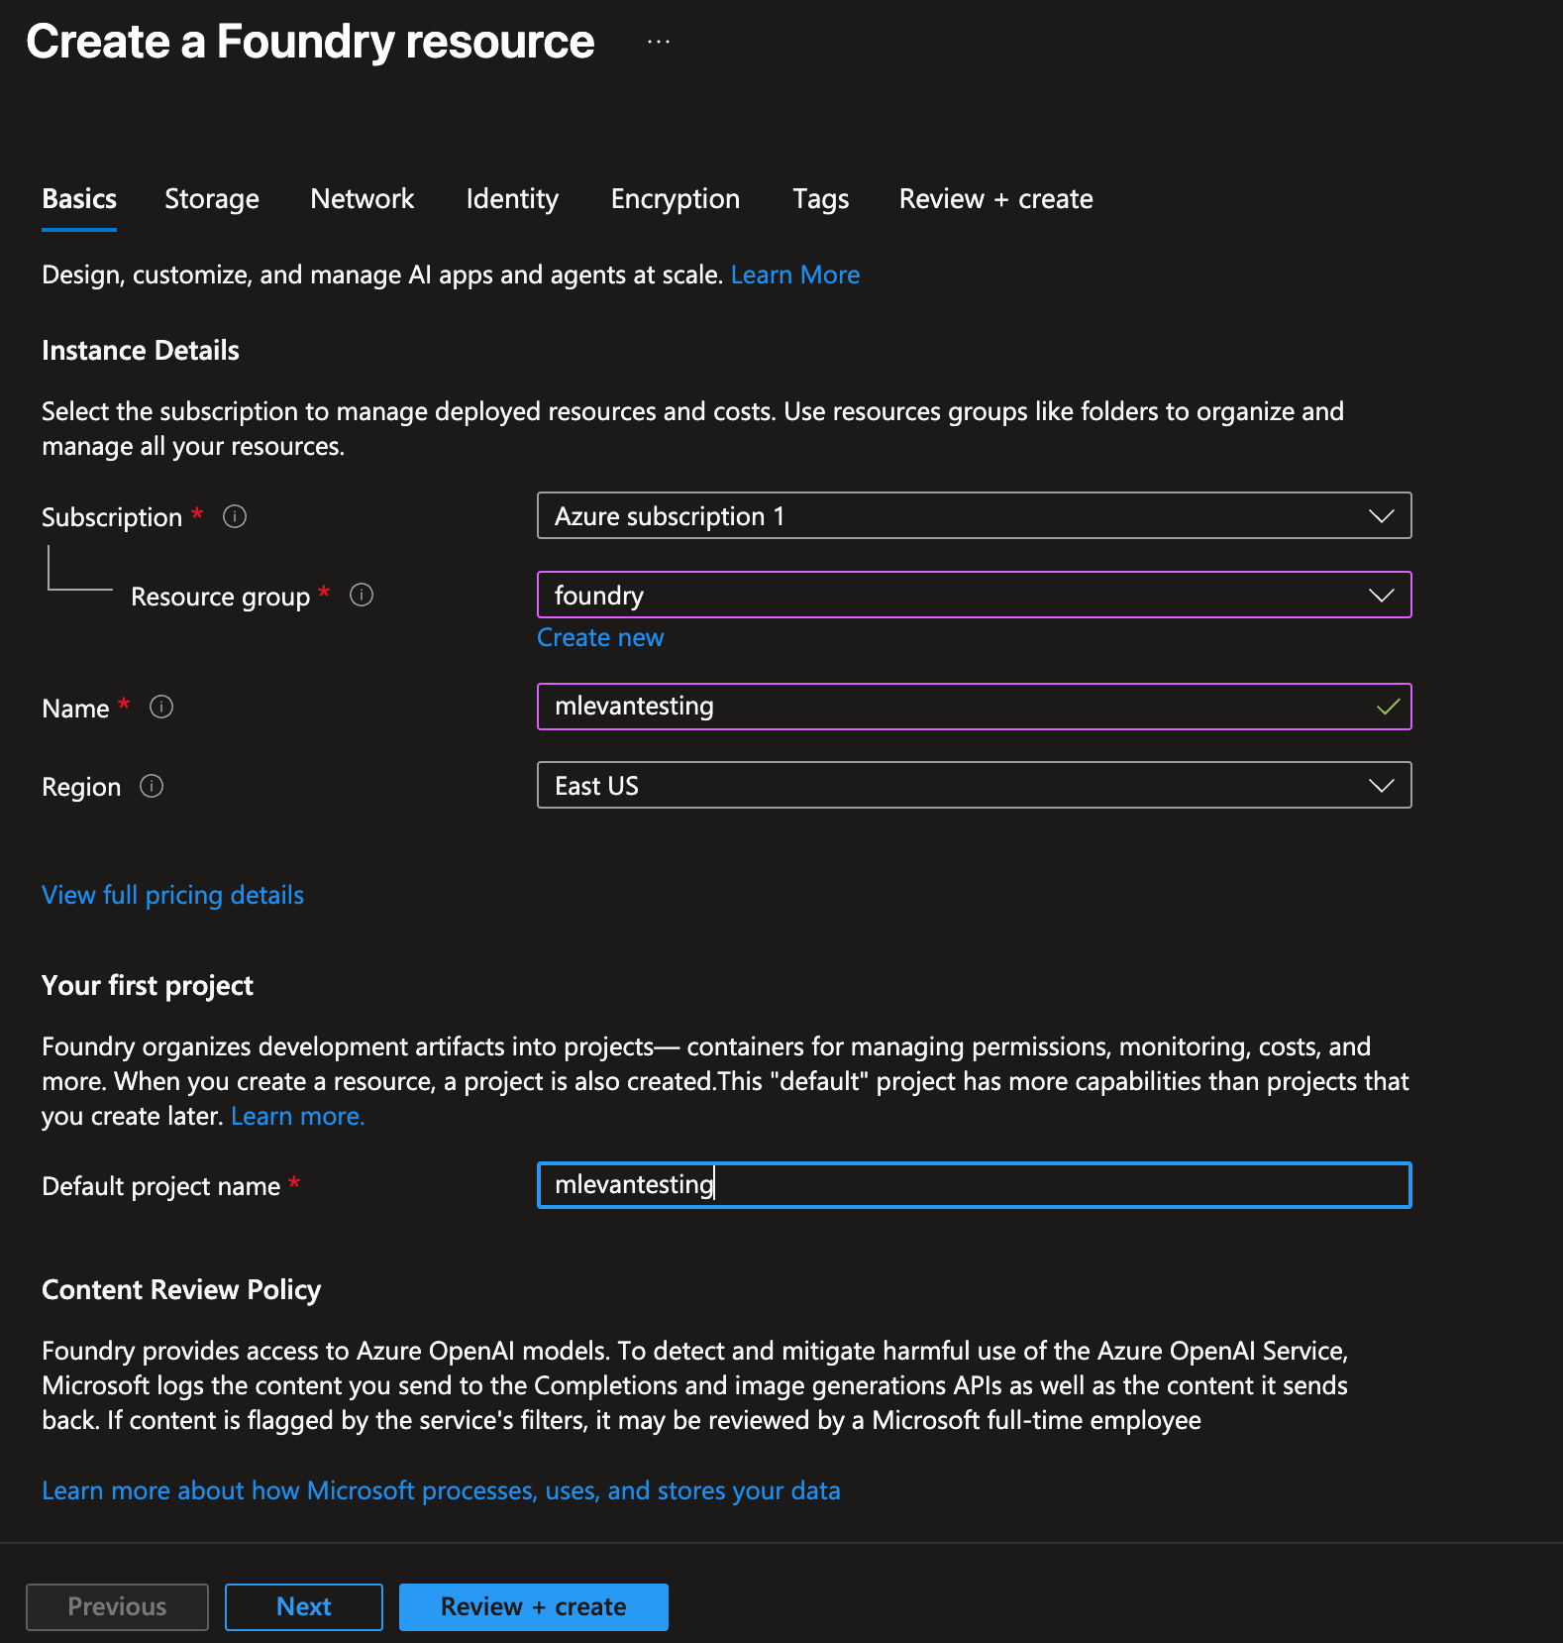Click the Content Review Policy heading

(x=181, y=1290)
